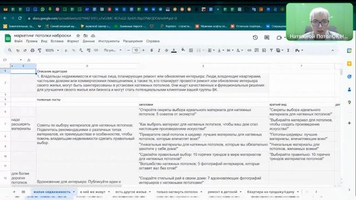Toggle strikethrough formatting
The image size is (356, 200).
[x=166, y=51]
